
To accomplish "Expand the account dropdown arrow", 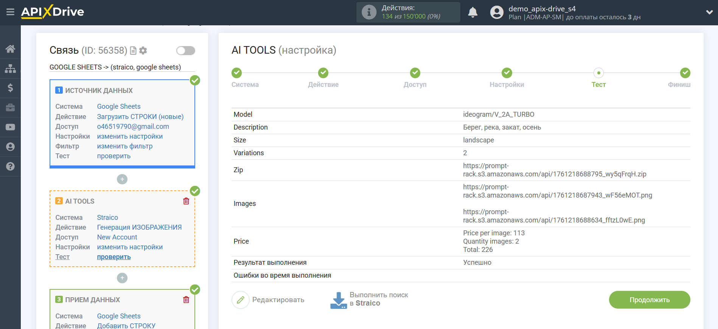I will tap(709, 12).
